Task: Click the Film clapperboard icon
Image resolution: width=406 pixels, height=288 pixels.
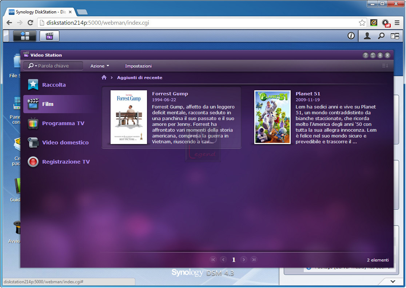Action: [33, 104]
